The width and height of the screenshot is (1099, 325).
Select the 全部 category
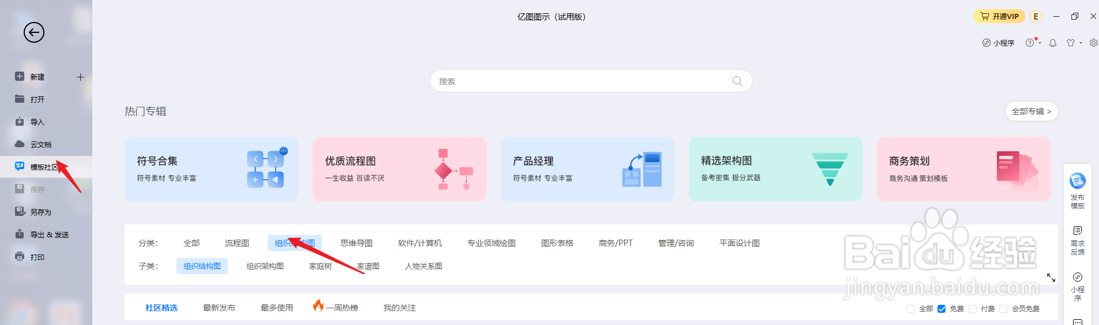coord(192,243)
